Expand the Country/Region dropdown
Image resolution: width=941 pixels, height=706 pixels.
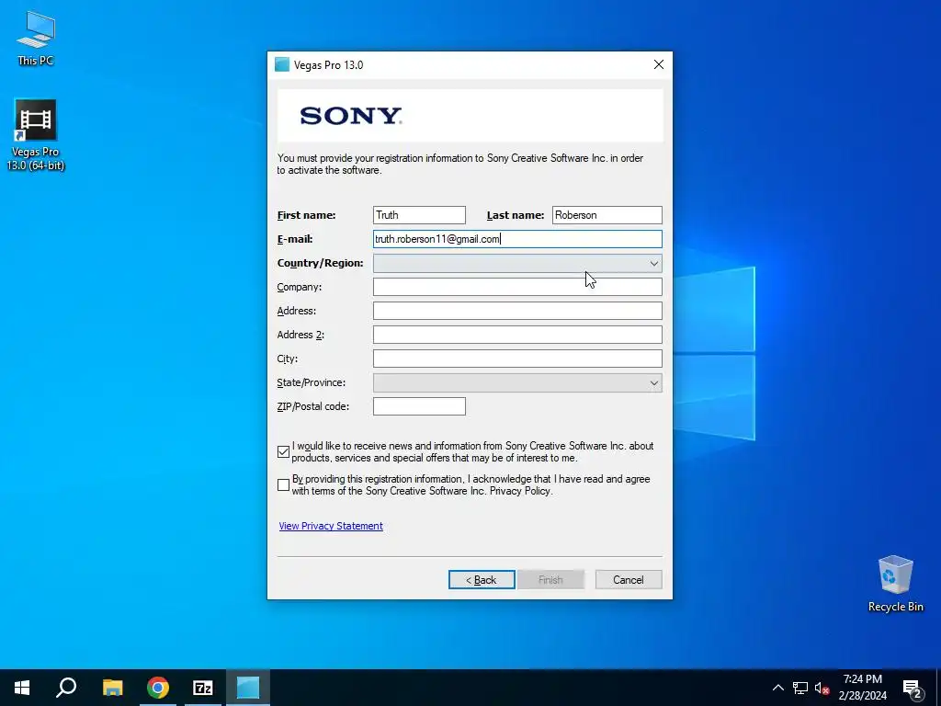point(517,263)
